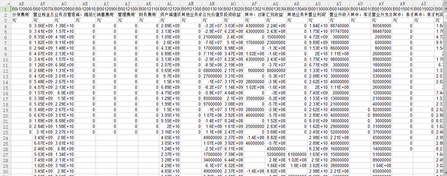Click B0012090 code cell in column AI
The width and height of the screenshot is (447, 176).
tap(106, 9)
